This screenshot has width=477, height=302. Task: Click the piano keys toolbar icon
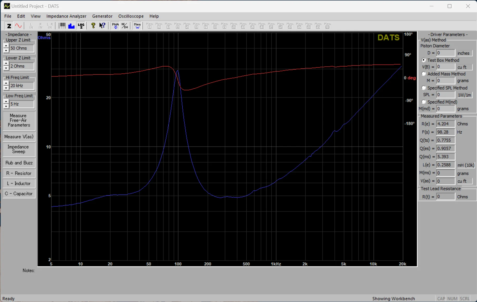(x=62, y=26)
